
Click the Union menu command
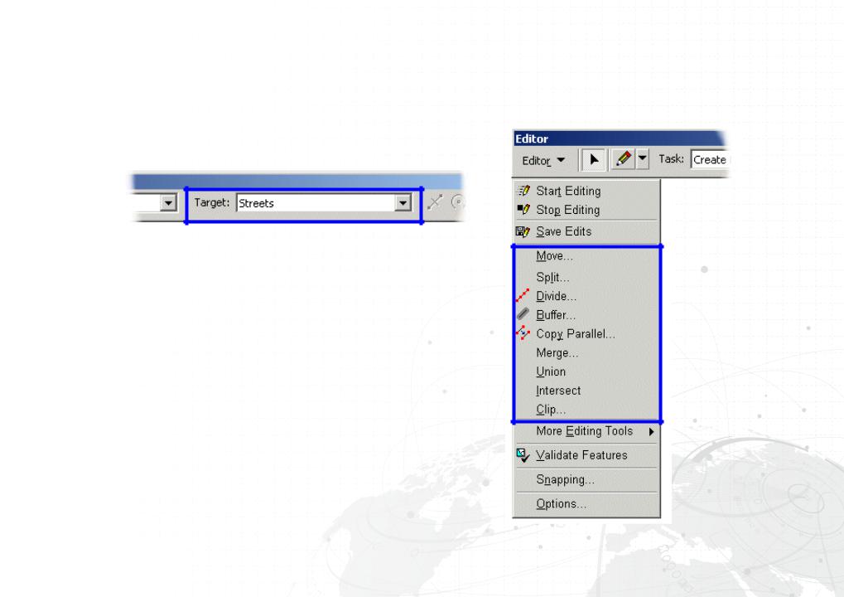coord(586,371)
